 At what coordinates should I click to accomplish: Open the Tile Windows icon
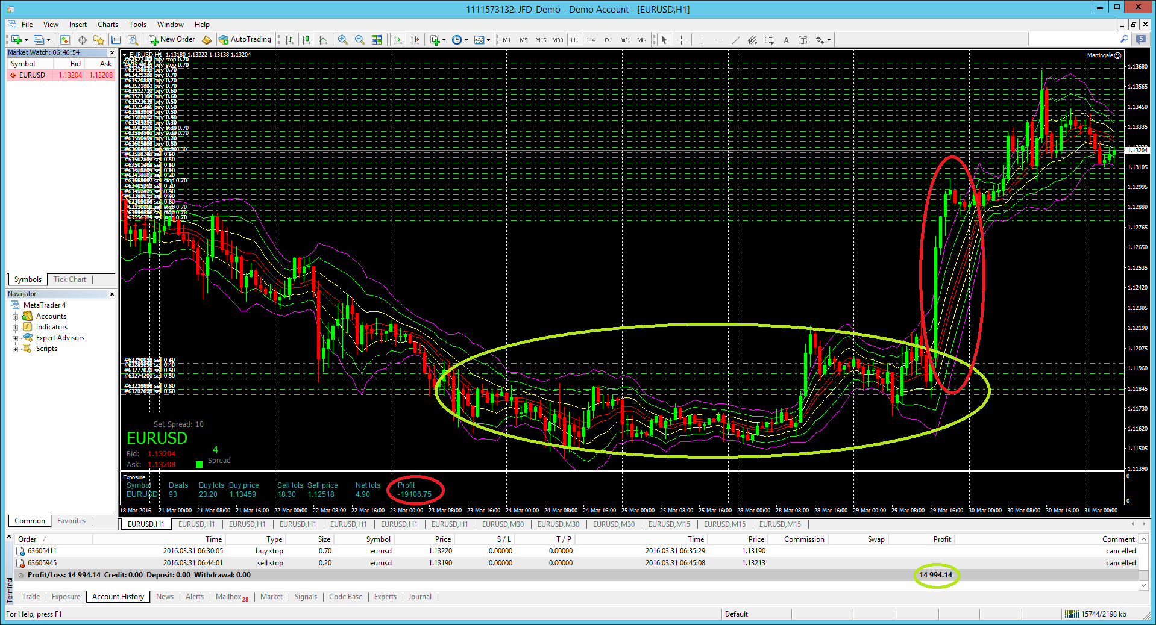click(377, 40)
